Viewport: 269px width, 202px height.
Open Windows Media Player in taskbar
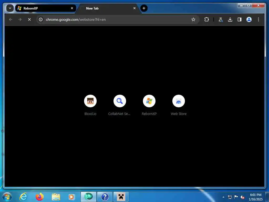pos(71,197)
